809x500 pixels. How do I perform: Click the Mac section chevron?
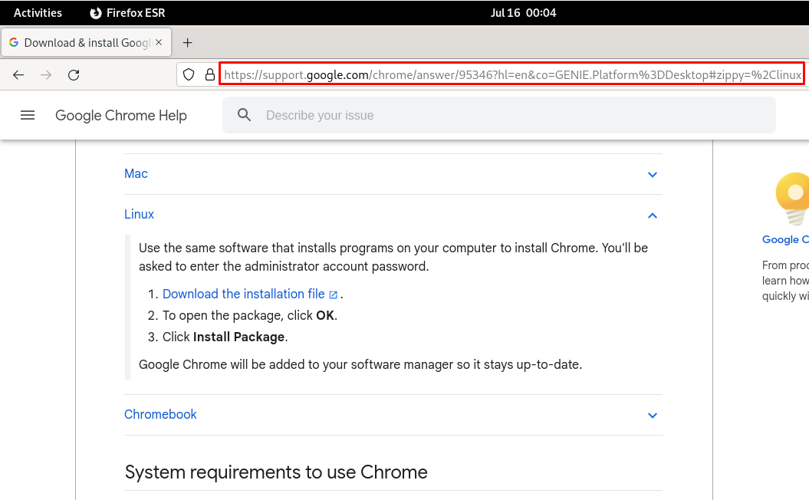click(x=653, y=174)
